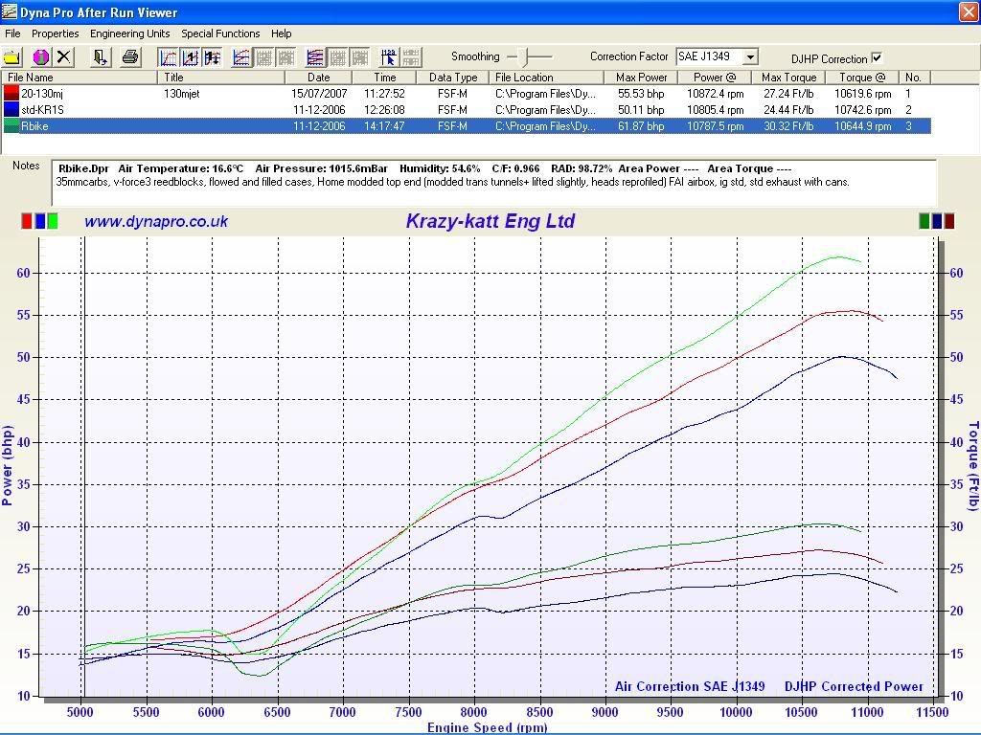Open the www.dynapro.co.uk link

(156, 221)
